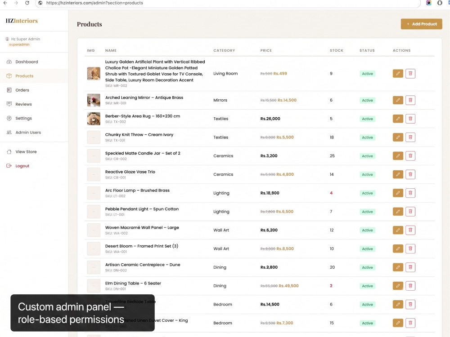Delete the Artisan Ceramic Centrepiece product
The image size is (450, 337).
coord(410,267)
